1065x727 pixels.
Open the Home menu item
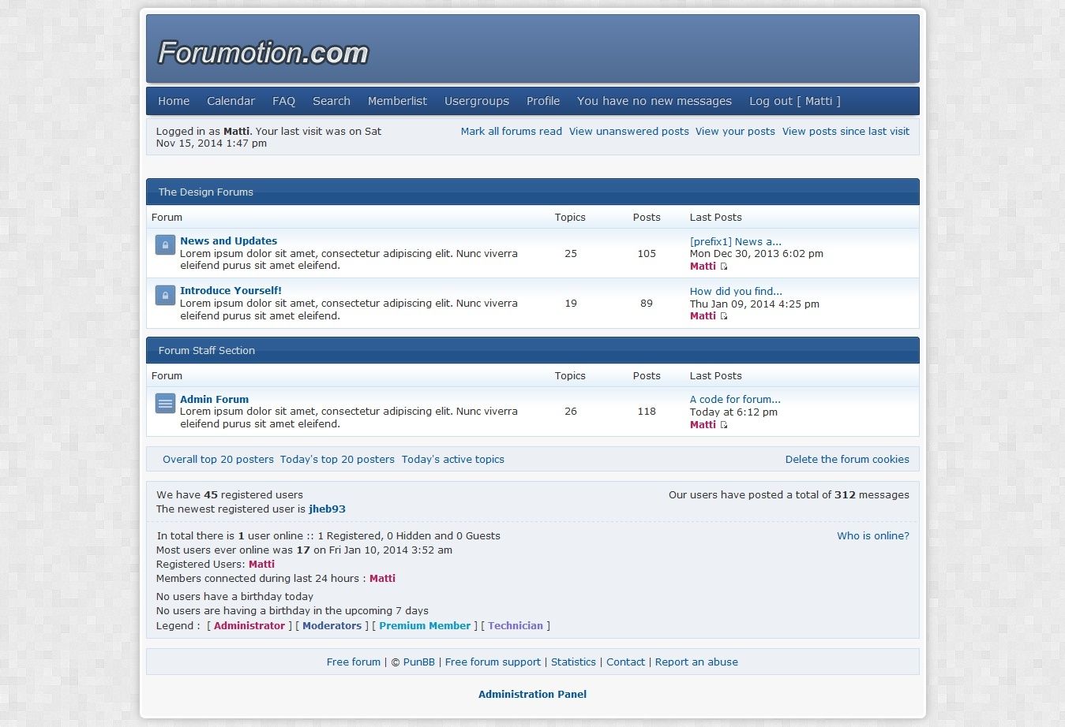tap(174, 101)
